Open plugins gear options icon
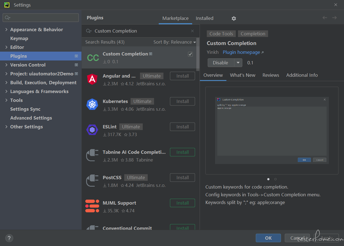The image size is (344, 246). [234, 18]
